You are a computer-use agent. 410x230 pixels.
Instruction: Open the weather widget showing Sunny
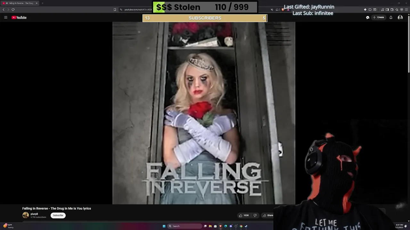point(8,226)
